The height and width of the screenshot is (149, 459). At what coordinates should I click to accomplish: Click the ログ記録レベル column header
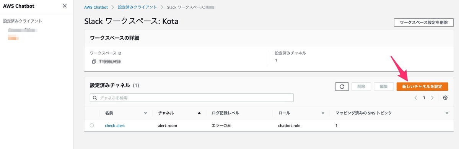pyautogui.click(x=225, y=113)
